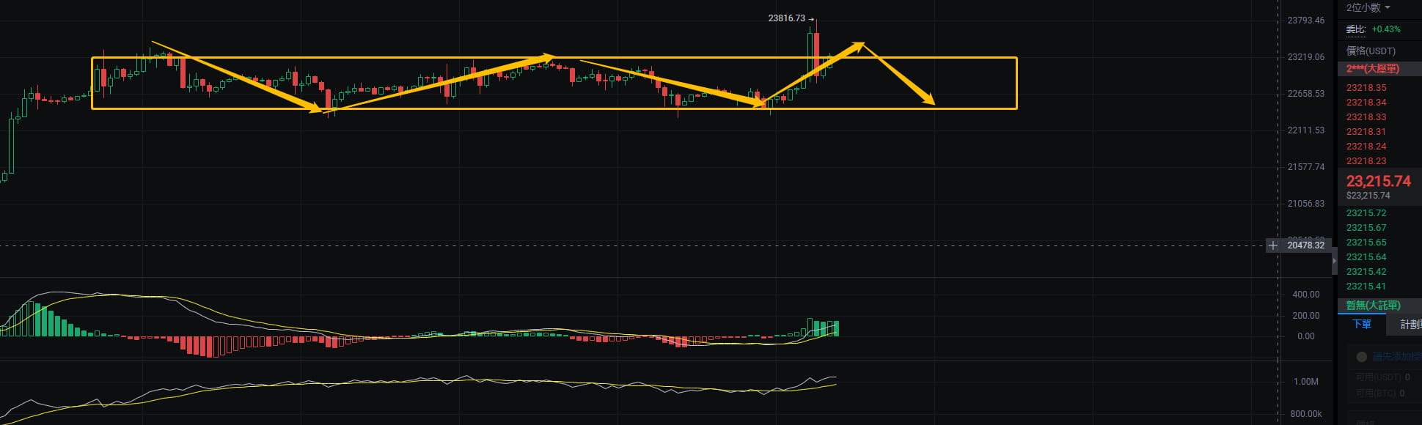The height and width of the screenshot is (425, 1422).
Task: Click the latest price 23,215.74
Action: pos(1378,181)
